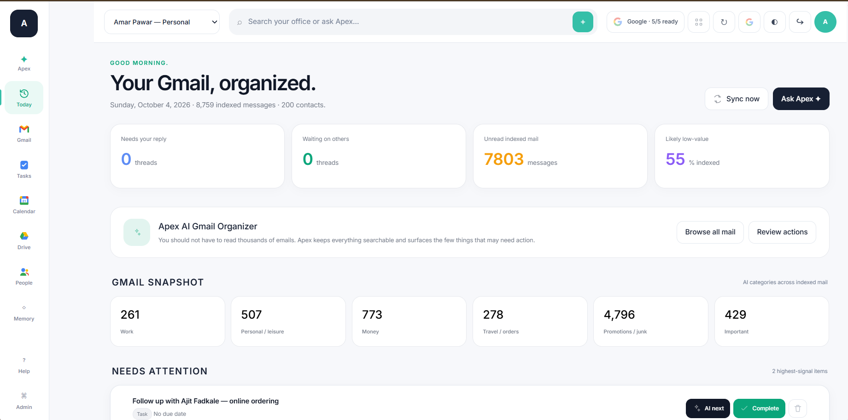The width and height of the screenshot is (848, 420).
Task: Open the 507 Personal / leisure card
Action: pyautogui.click(x=288, y=321)
